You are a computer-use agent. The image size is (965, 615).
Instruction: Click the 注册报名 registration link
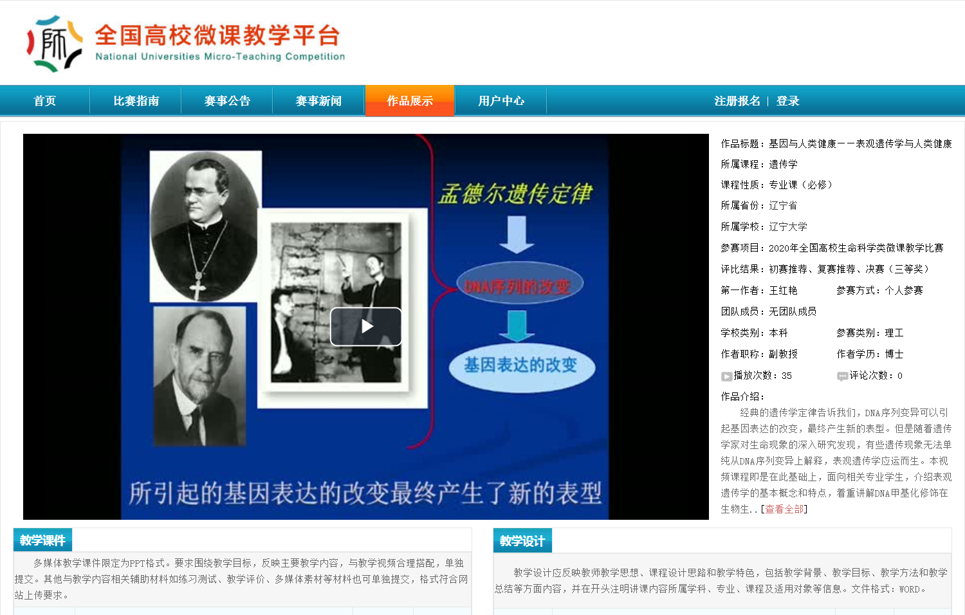[x=737, y=101]
